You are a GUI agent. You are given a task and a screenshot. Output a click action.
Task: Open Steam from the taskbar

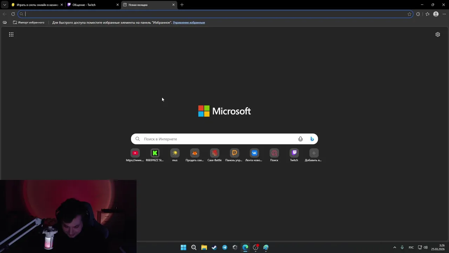[214, 247]
